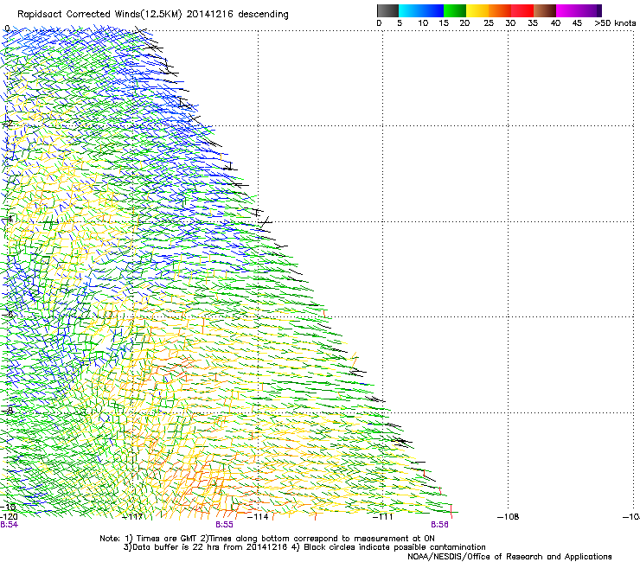Click the plot title 'Rapidscat Corrected Winds(12.5KM)'
Viewport: 640px width, 562px height.
coord(99,15)
